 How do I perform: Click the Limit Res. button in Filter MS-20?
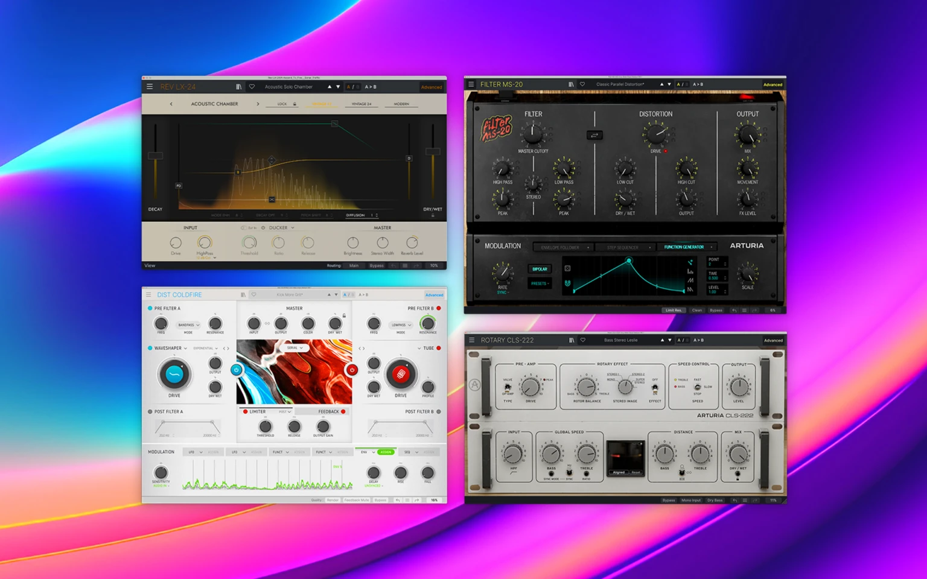pyautogui.click(x=674, y=310)
